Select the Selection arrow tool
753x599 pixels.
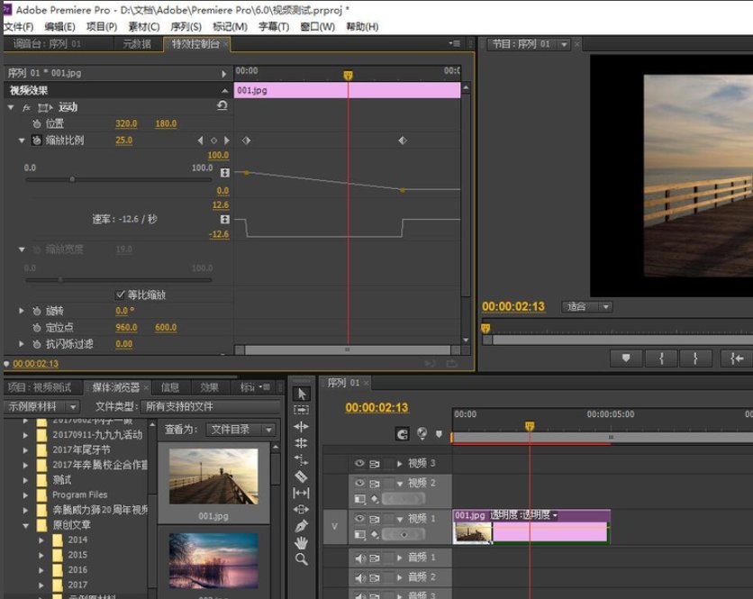click(x=302, y=394)
